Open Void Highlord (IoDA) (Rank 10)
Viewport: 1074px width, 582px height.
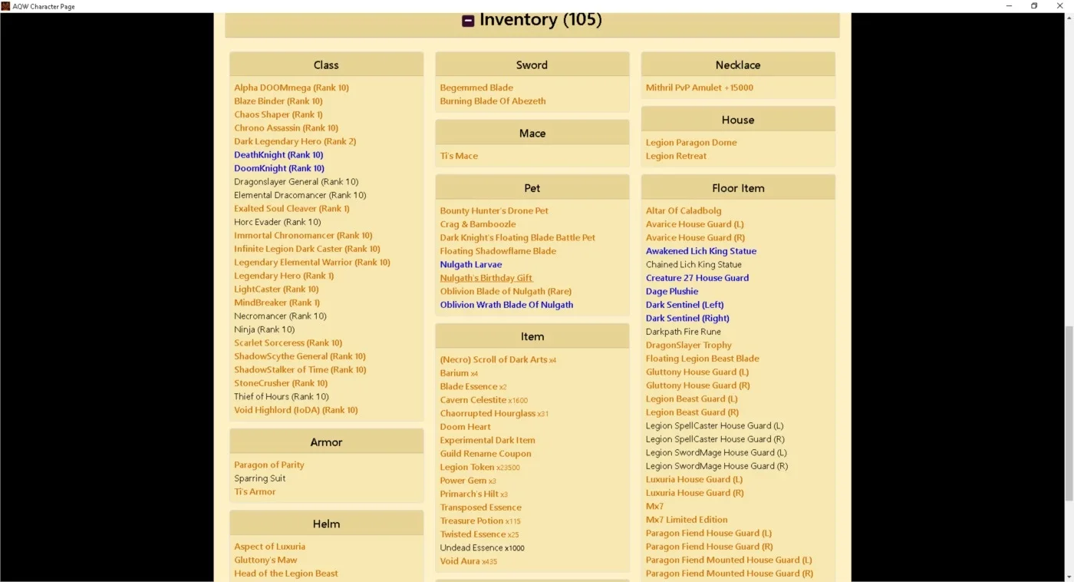296,410
